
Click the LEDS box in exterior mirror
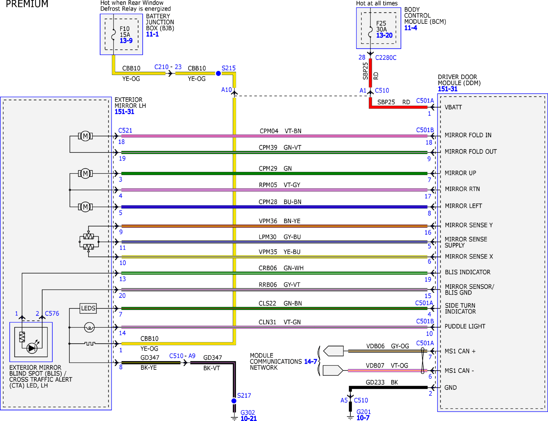pyautogui.click(x=88, y=308)
